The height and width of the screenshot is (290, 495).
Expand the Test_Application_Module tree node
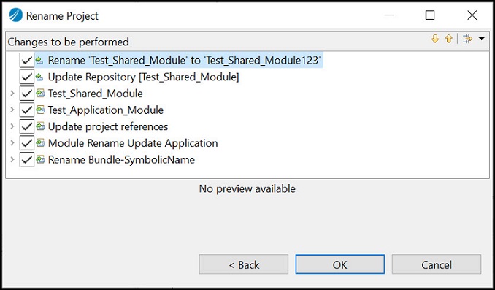click(x=12, y=110)
